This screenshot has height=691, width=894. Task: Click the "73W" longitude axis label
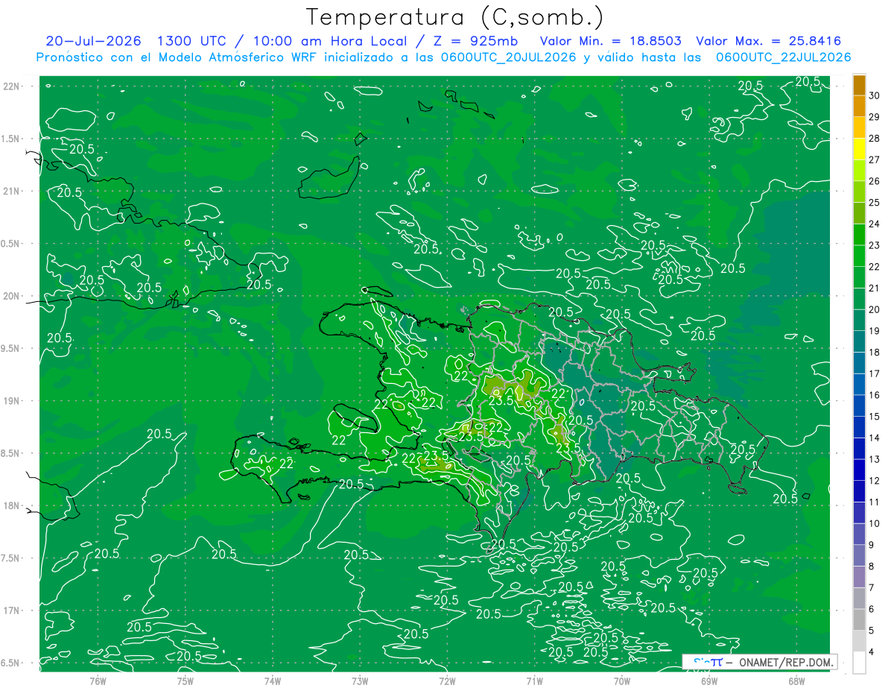click(360, 680)
